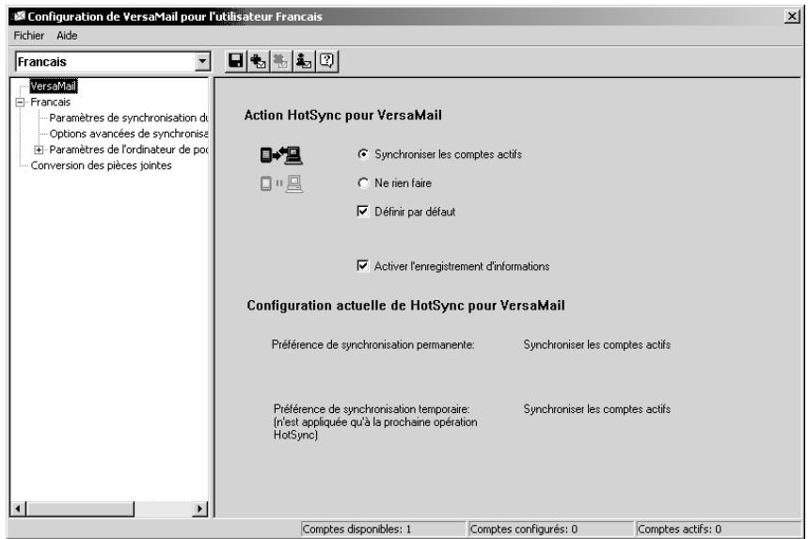Select Paramètres de l'ordinateur de poche item
This screenshot has height=539, width=808.
coord(129,150)
